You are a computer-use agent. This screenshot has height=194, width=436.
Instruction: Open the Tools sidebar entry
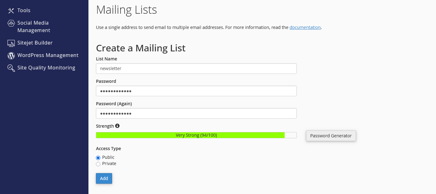[x=24, y=10]
